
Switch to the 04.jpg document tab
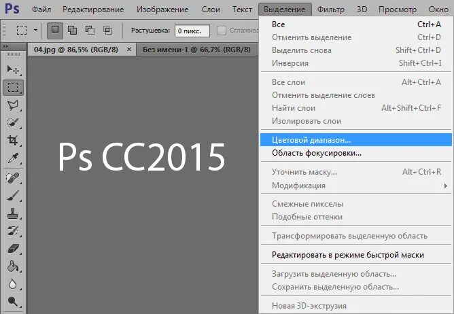click(76, 50)
